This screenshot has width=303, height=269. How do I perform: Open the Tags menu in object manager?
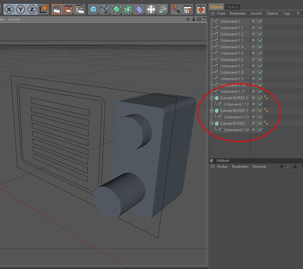[x=286, y=13]
